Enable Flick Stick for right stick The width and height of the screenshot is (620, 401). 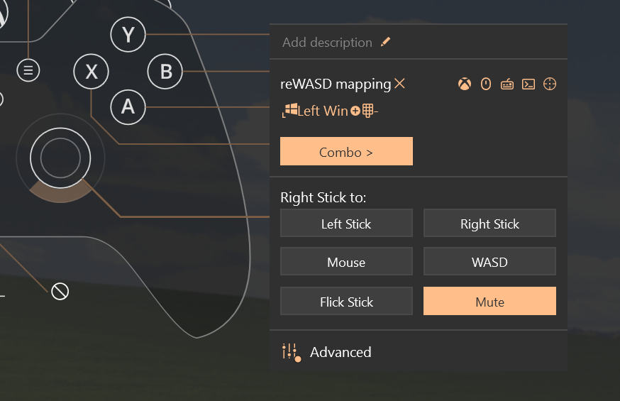(346, 301)
